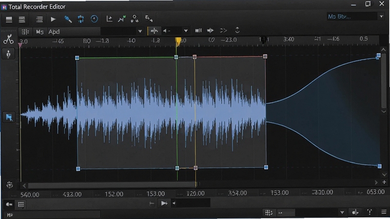
Task: Open the bottom-right hamburger menu
Action: tap(384, 212)
